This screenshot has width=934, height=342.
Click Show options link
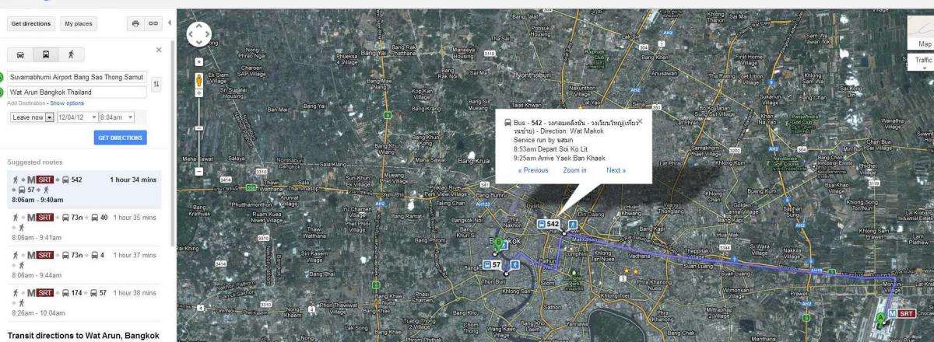click(x=67, y=103)
